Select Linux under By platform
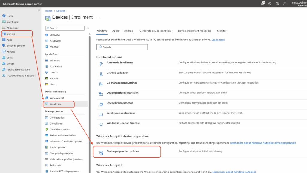Screen dimensions: 307x173 click(x=53, y=84)
